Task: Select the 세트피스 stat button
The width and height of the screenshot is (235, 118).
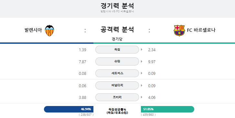Action: click(117, 73)
